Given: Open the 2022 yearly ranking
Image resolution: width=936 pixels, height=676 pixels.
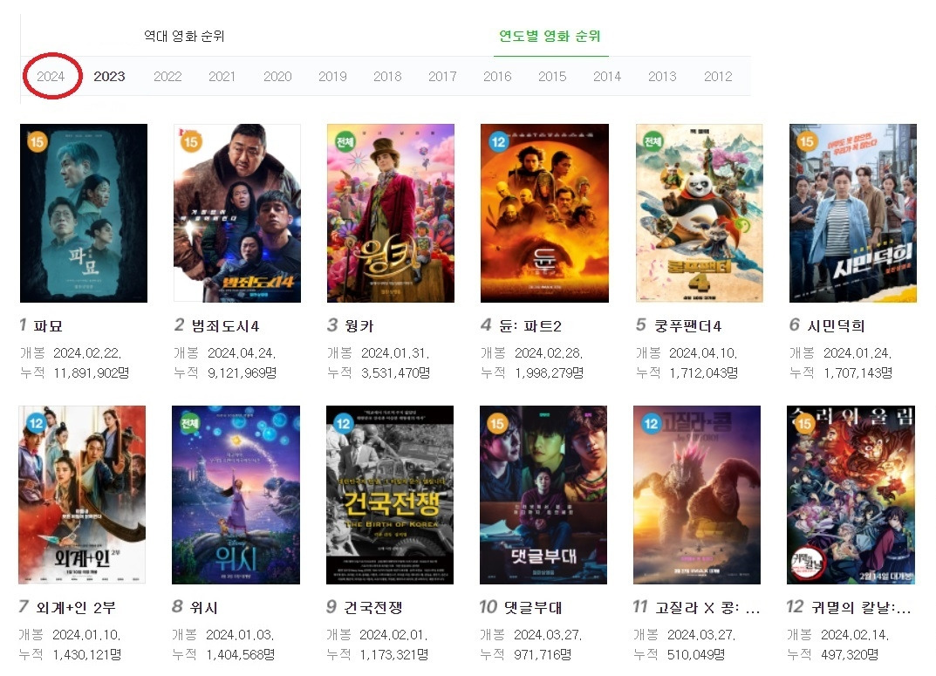Looking at the screenshot, I should tap(167, 77).
